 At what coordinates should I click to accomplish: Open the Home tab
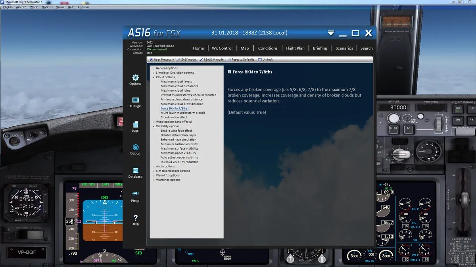[x=198, y=48]
